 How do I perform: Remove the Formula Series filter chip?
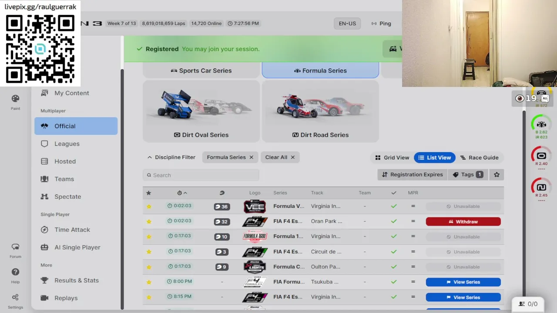coord(251,157)
